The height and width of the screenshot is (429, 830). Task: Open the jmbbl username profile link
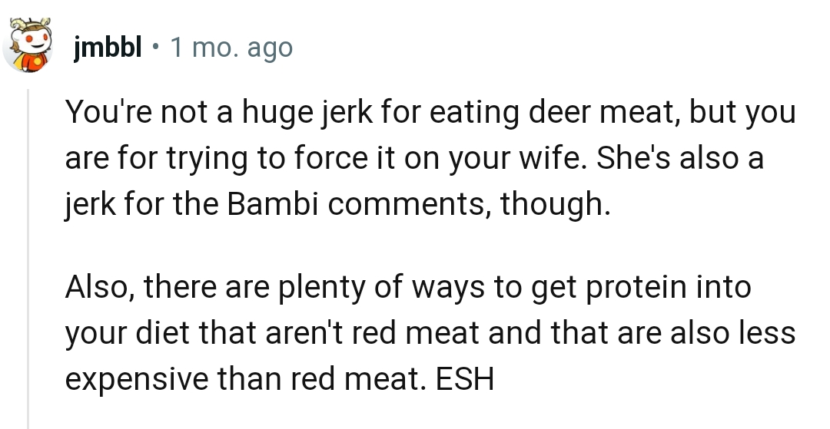click(x=108, y=48)
